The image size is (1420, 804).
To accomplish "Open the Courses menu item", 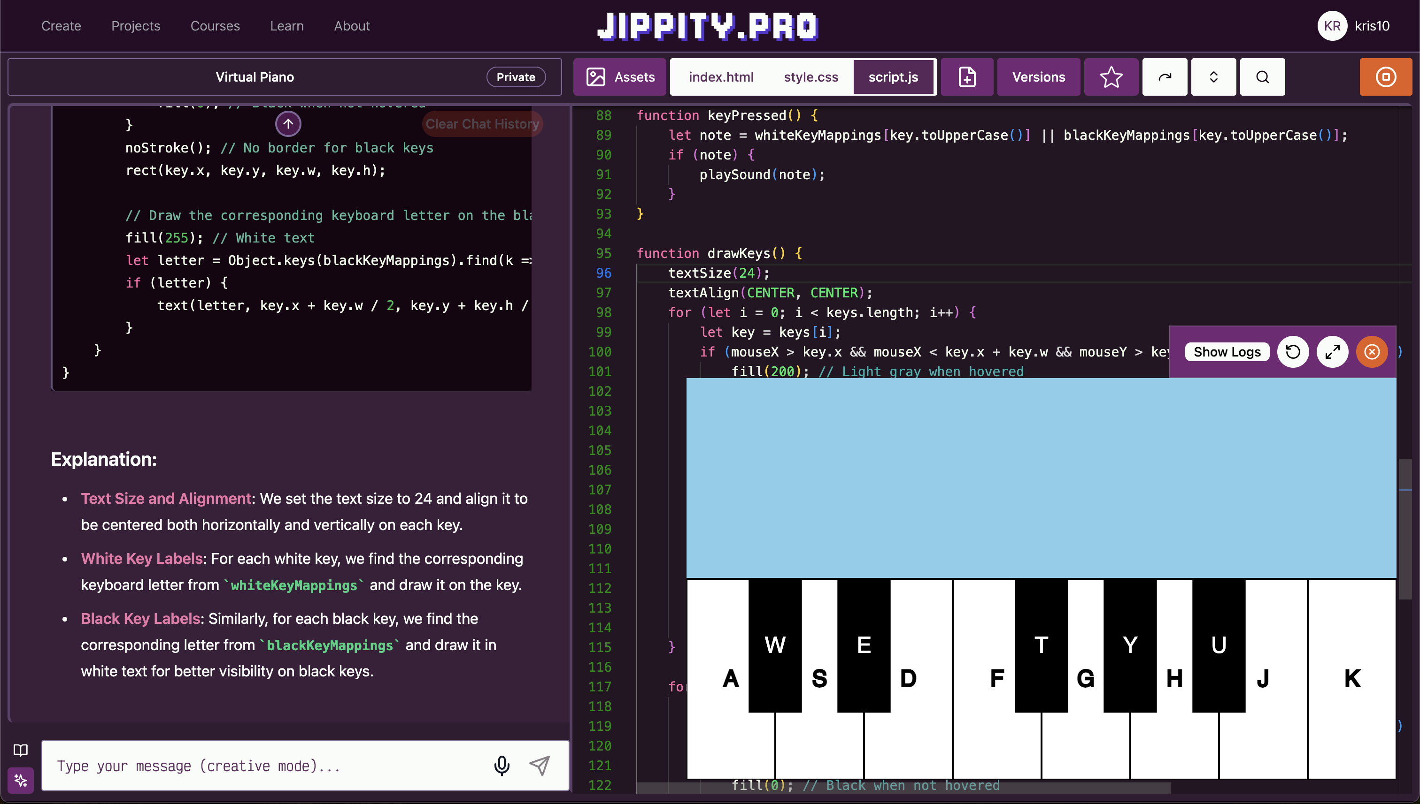I will tap(215, 26).
